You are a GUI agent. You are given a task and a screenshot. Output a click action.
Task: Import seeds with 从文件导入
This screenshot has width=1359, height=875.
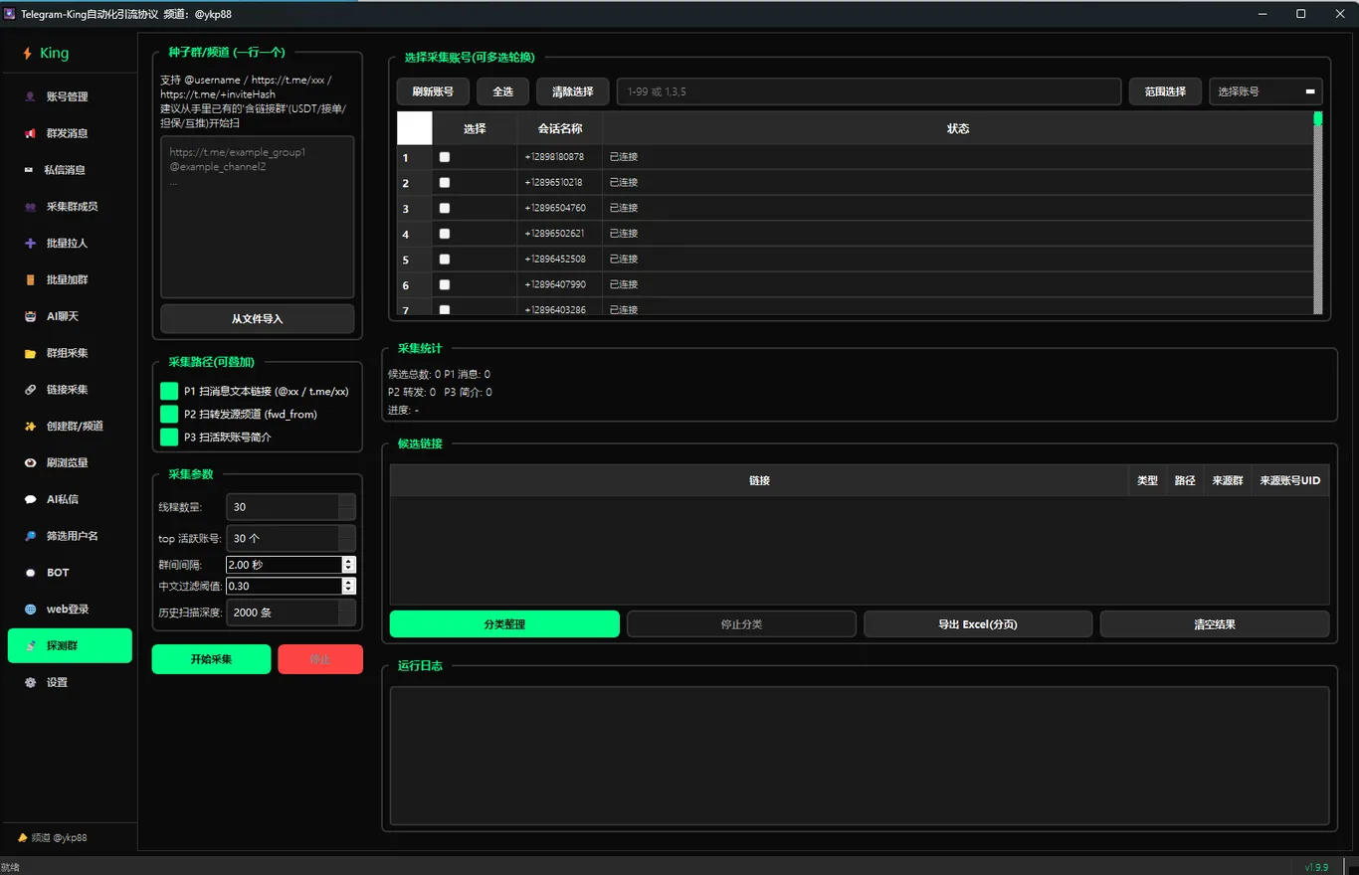coord(258,319)
